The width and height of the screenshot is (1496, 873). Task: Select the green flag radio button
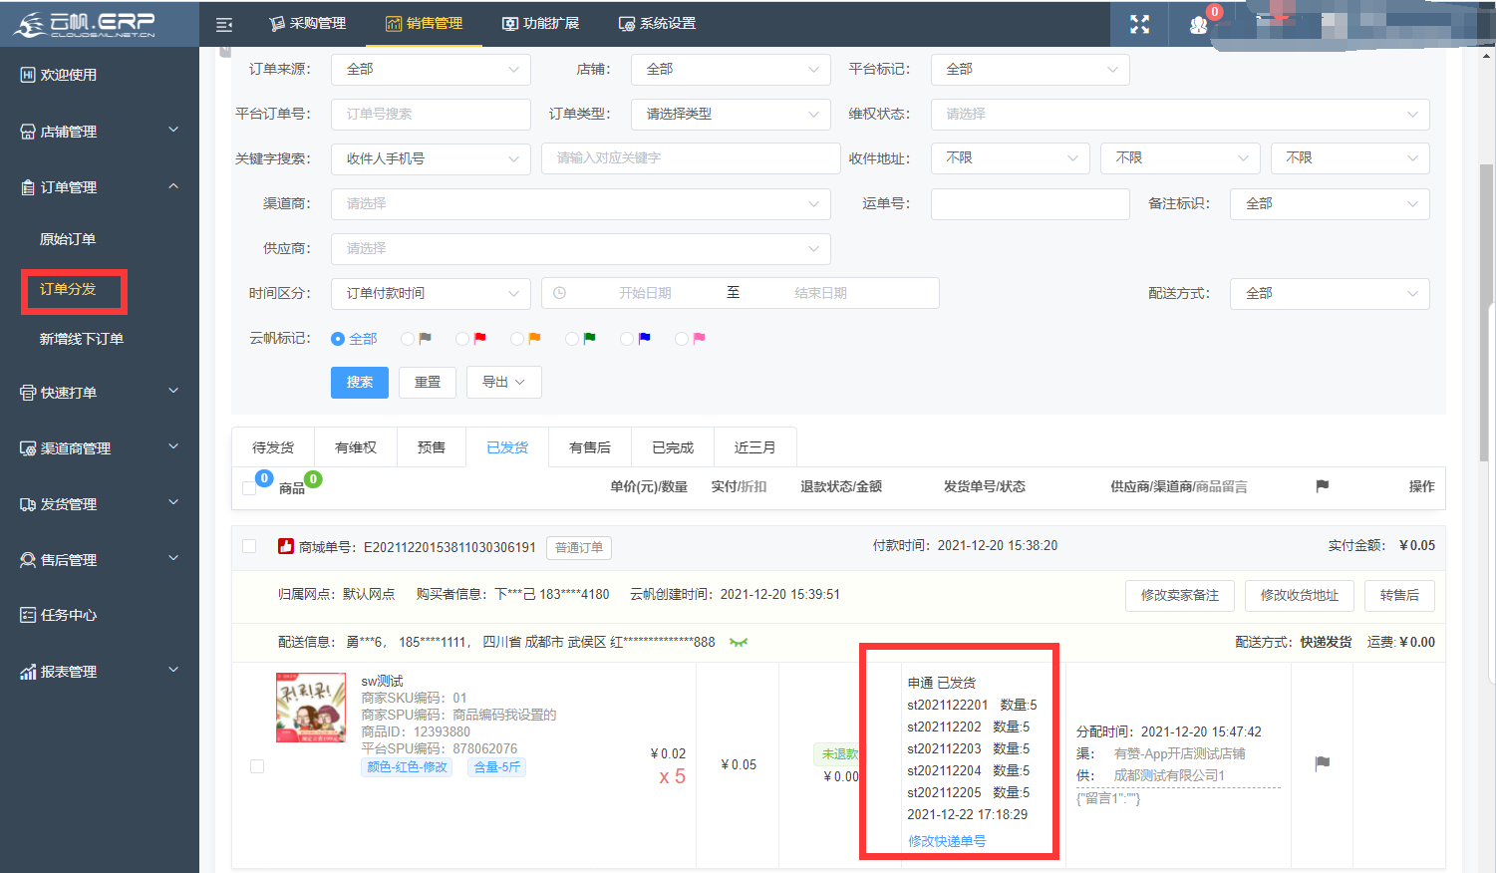[x=572, y=339]
